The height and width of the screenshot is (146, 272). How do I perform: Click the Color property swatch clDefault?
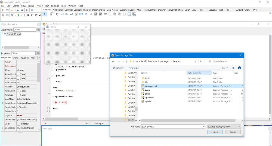(18, 124)
